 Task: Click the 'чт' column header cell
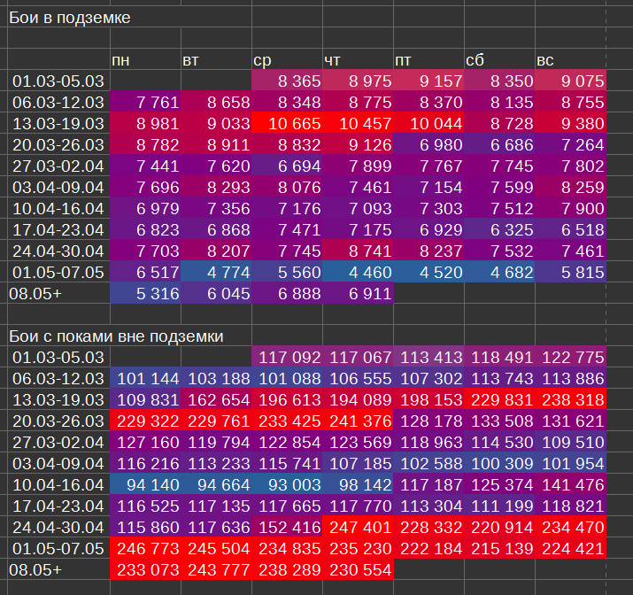[358, 59]
